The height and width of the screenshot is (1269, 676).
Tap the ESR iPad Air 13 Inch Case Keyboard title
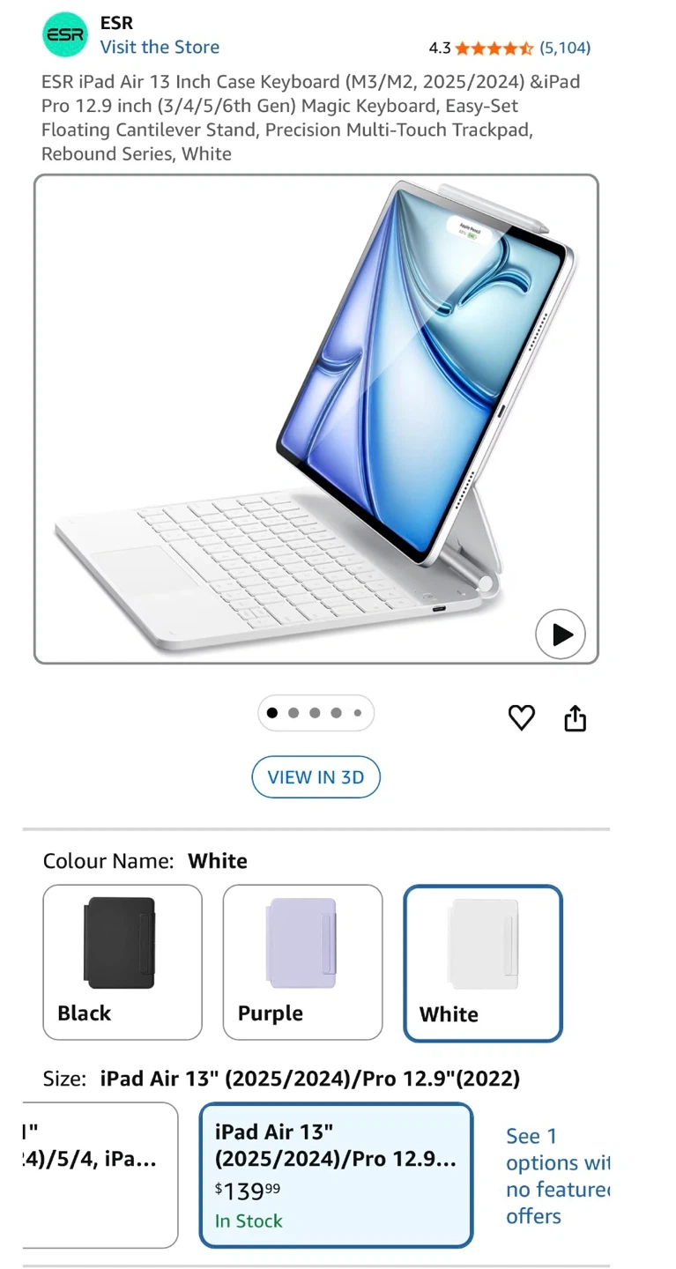pos(311,117)
